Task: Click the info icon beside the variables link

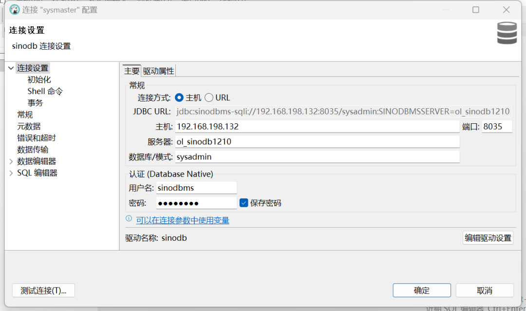Action: click(129, 219)
